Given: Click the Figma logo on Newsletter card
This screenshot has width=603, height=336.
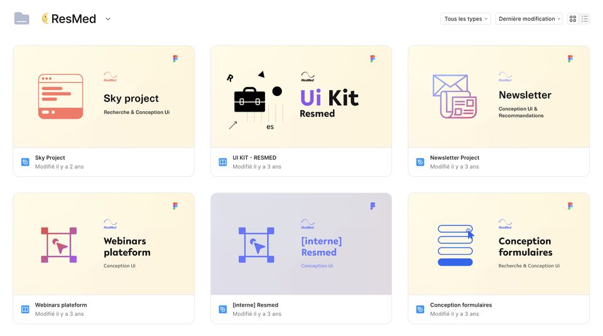Looking at the screenshot, I should pos(570,58).
